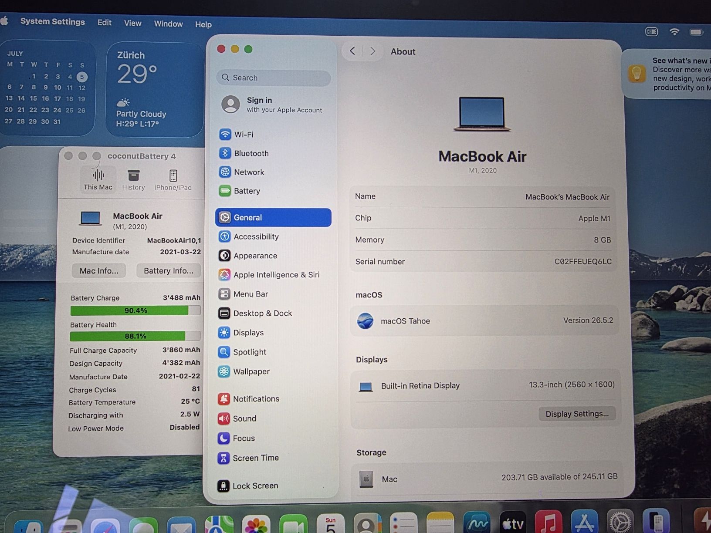Click Display Settings... button
The height and width of the screenshot is (533, 711).
coord(577,414)
